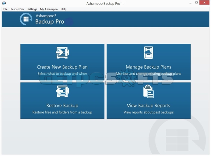The height and width of the screenshot is (156, 211).
Task: Click 'Restore files and folders from a backup'
Action: [x=62, y=112]
